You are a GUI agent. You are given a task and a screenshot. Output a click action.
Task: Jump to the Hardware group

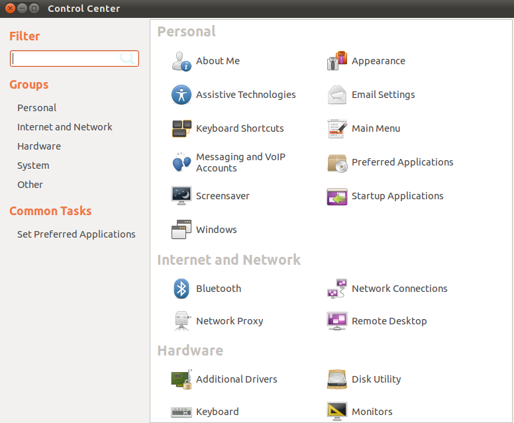pos(39,146)
